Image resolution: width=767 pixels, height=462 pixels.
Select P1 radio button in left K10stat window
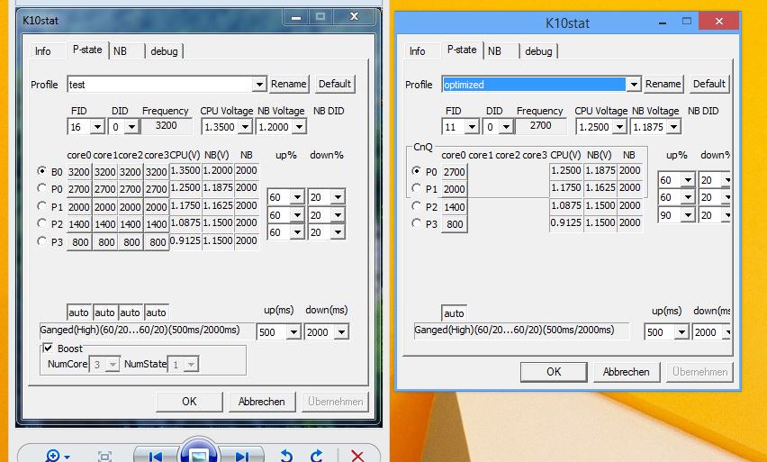pos(41,206)
